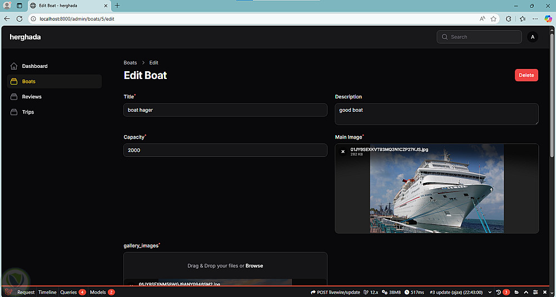This screenshot has height=297, width=556.
Task: Delete this boat with the red Delete button
Action: point(526,75)
